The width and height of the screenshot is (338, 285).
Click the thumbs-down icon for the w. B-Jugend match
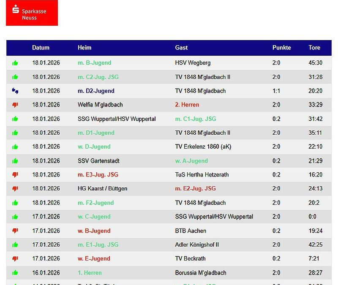coord(15,231)
